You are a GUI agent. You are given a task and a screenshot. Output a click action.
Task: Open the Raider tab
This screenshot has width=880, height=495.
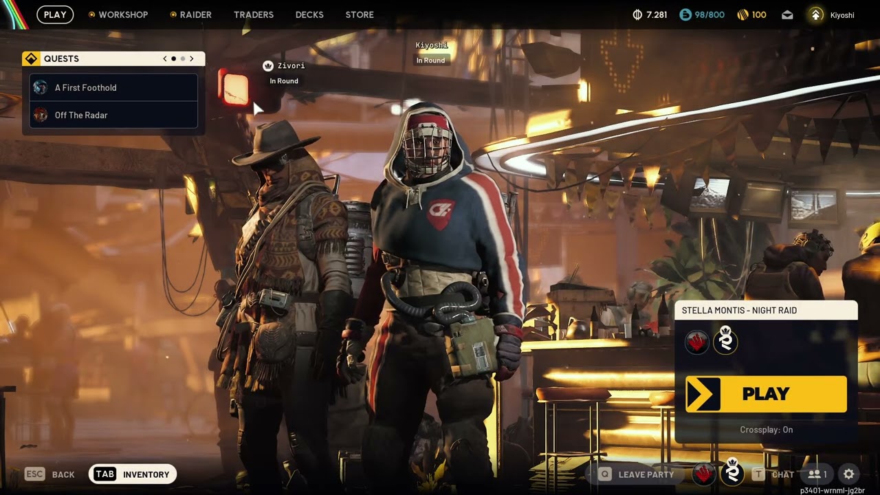click(196, 14)
